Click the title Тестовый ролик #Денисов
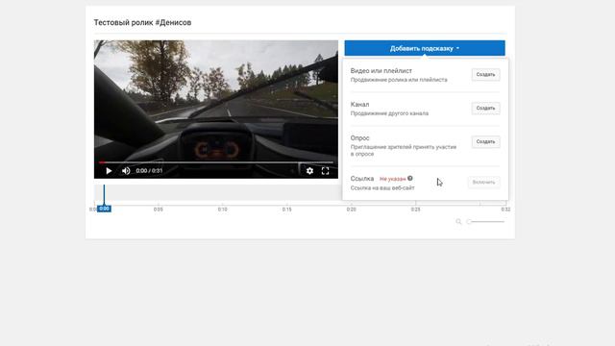The image size is (615, 346). pos(142,22)
